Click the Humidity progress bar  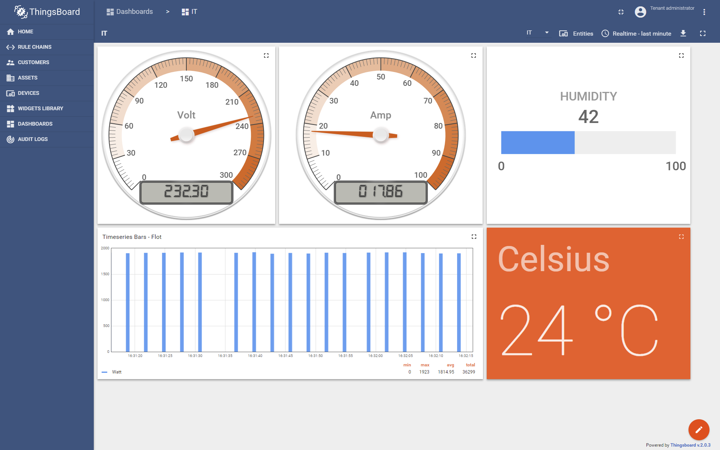(588, 142)
